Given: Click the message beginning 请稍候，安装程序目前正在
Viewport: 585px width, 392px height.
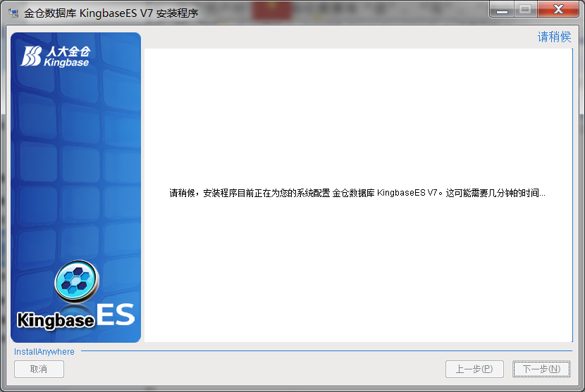Looking at the screenshot, I should [x=357, y=193].
